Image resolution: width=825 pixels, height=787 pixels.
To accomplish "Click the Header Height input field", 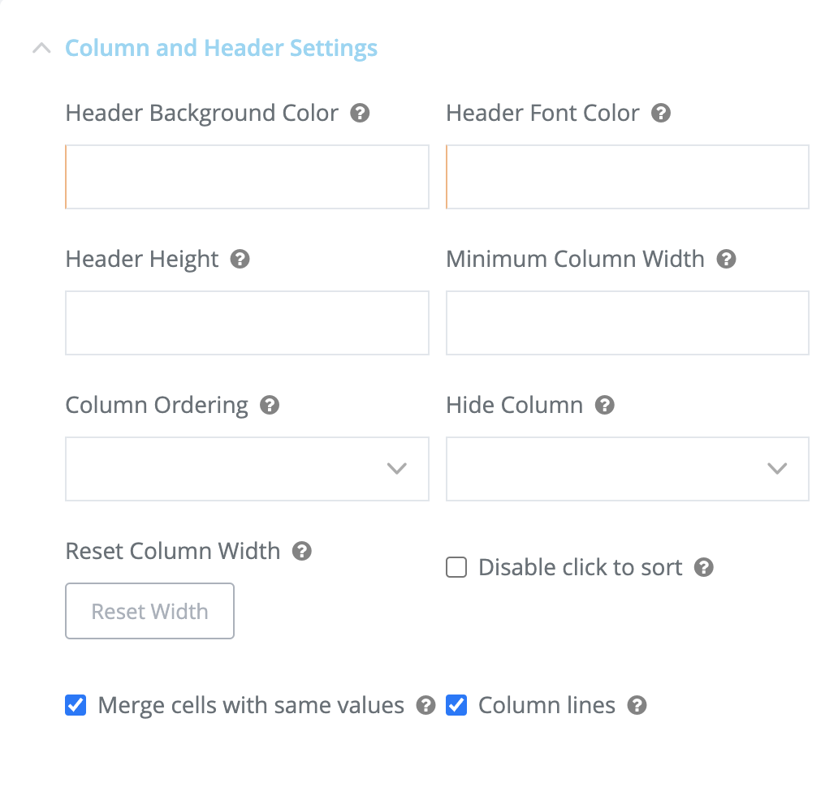I will coord(248,323).
